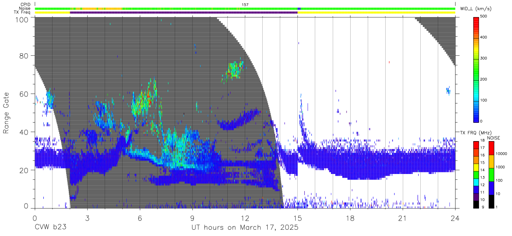Click the WID⊥ (km/s) colorbar title
The width and height of the screenshot is (512, 236).
coord(476,8)
